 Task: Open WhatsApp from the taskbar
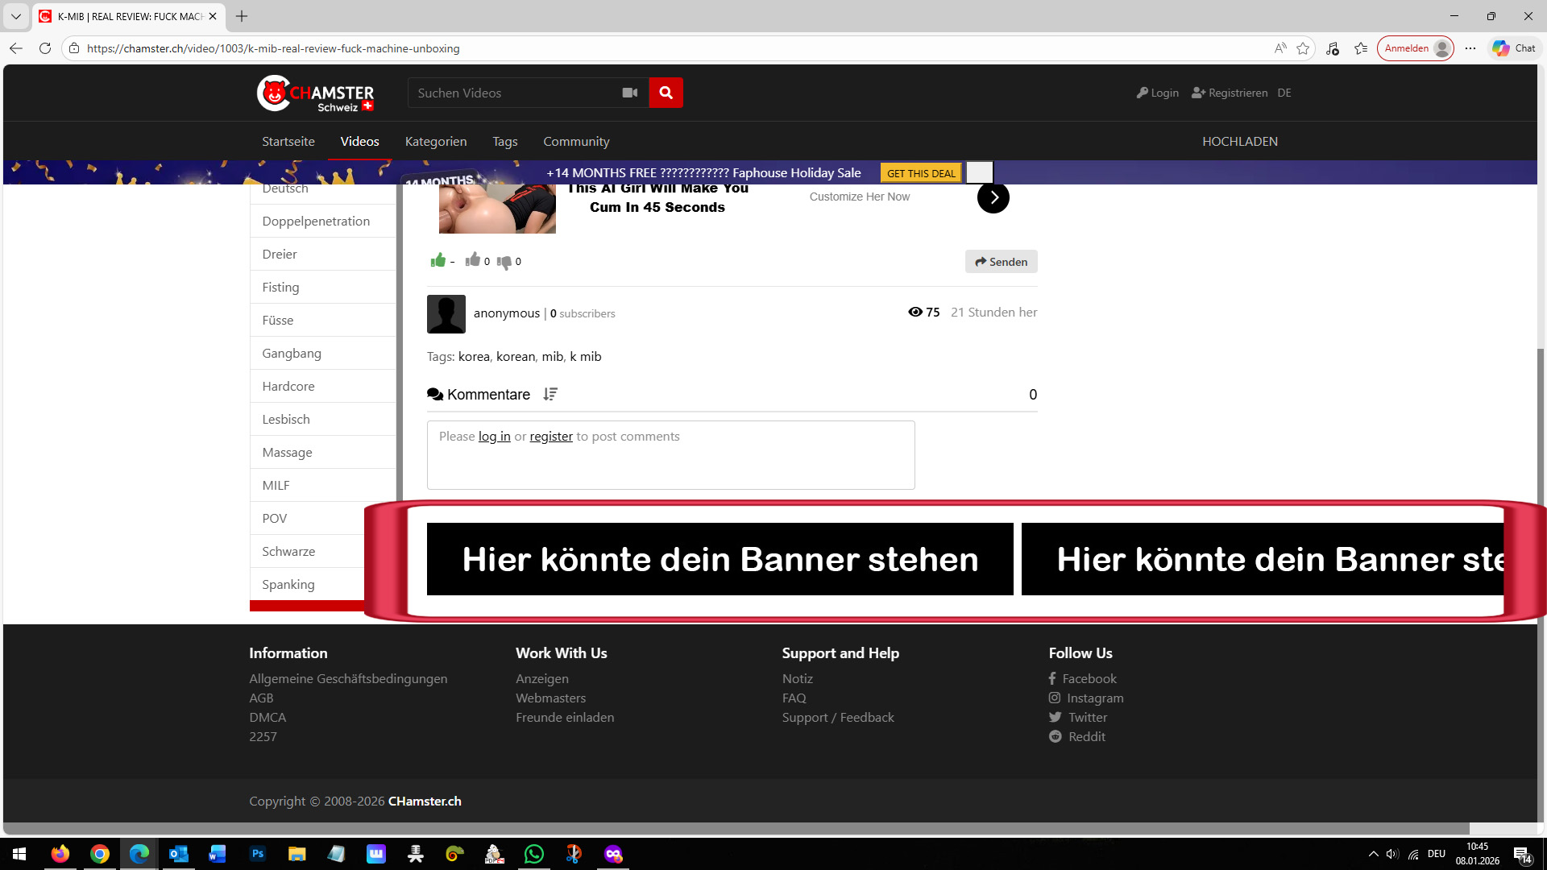[x=533, y=855]
